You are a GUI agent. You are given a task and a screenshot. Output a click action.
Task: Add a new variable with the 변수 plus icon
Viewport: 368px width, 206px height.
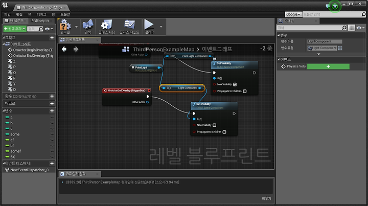coord(52,111)
